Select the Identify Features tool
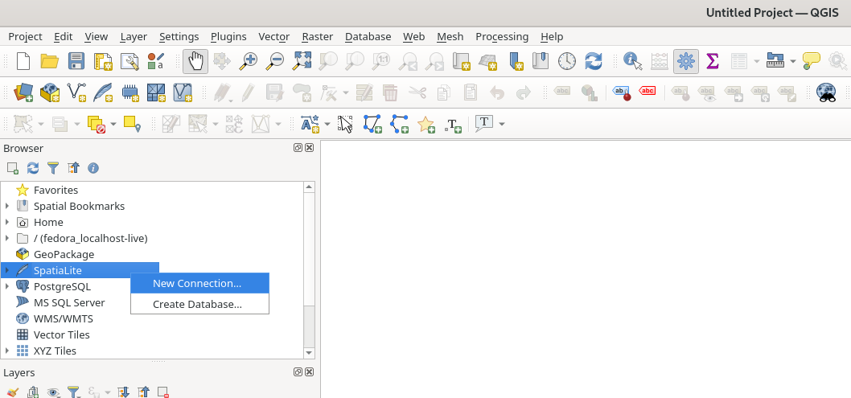 point(632,61)
